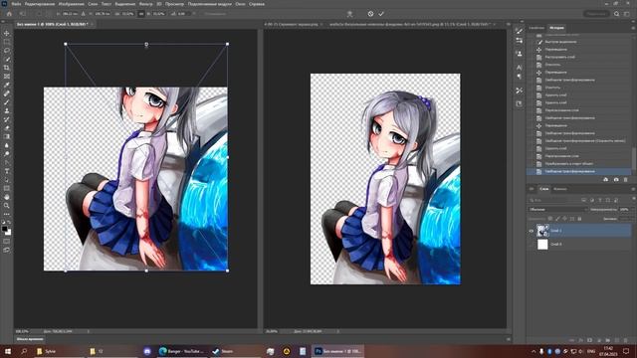Click Windows Start button

pyautogui.click(x=8, y=351)
